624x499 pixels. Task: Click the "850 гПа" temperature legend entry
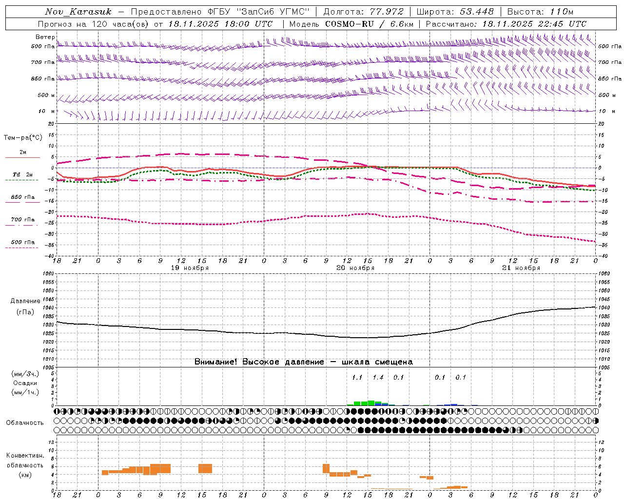coord(23,197)
